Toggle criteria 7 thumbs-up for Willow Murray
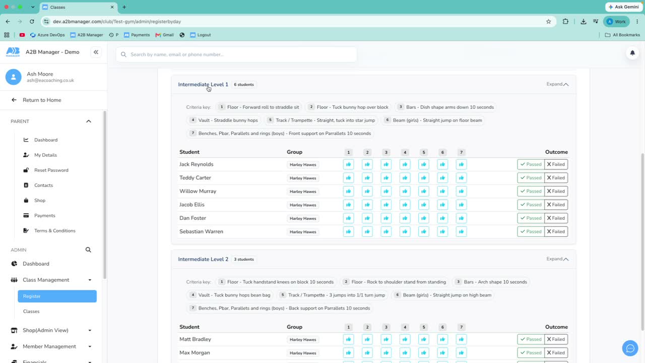The width and height of the screenshot is (645, 363). pyautogui.click(x=461, y=191)
